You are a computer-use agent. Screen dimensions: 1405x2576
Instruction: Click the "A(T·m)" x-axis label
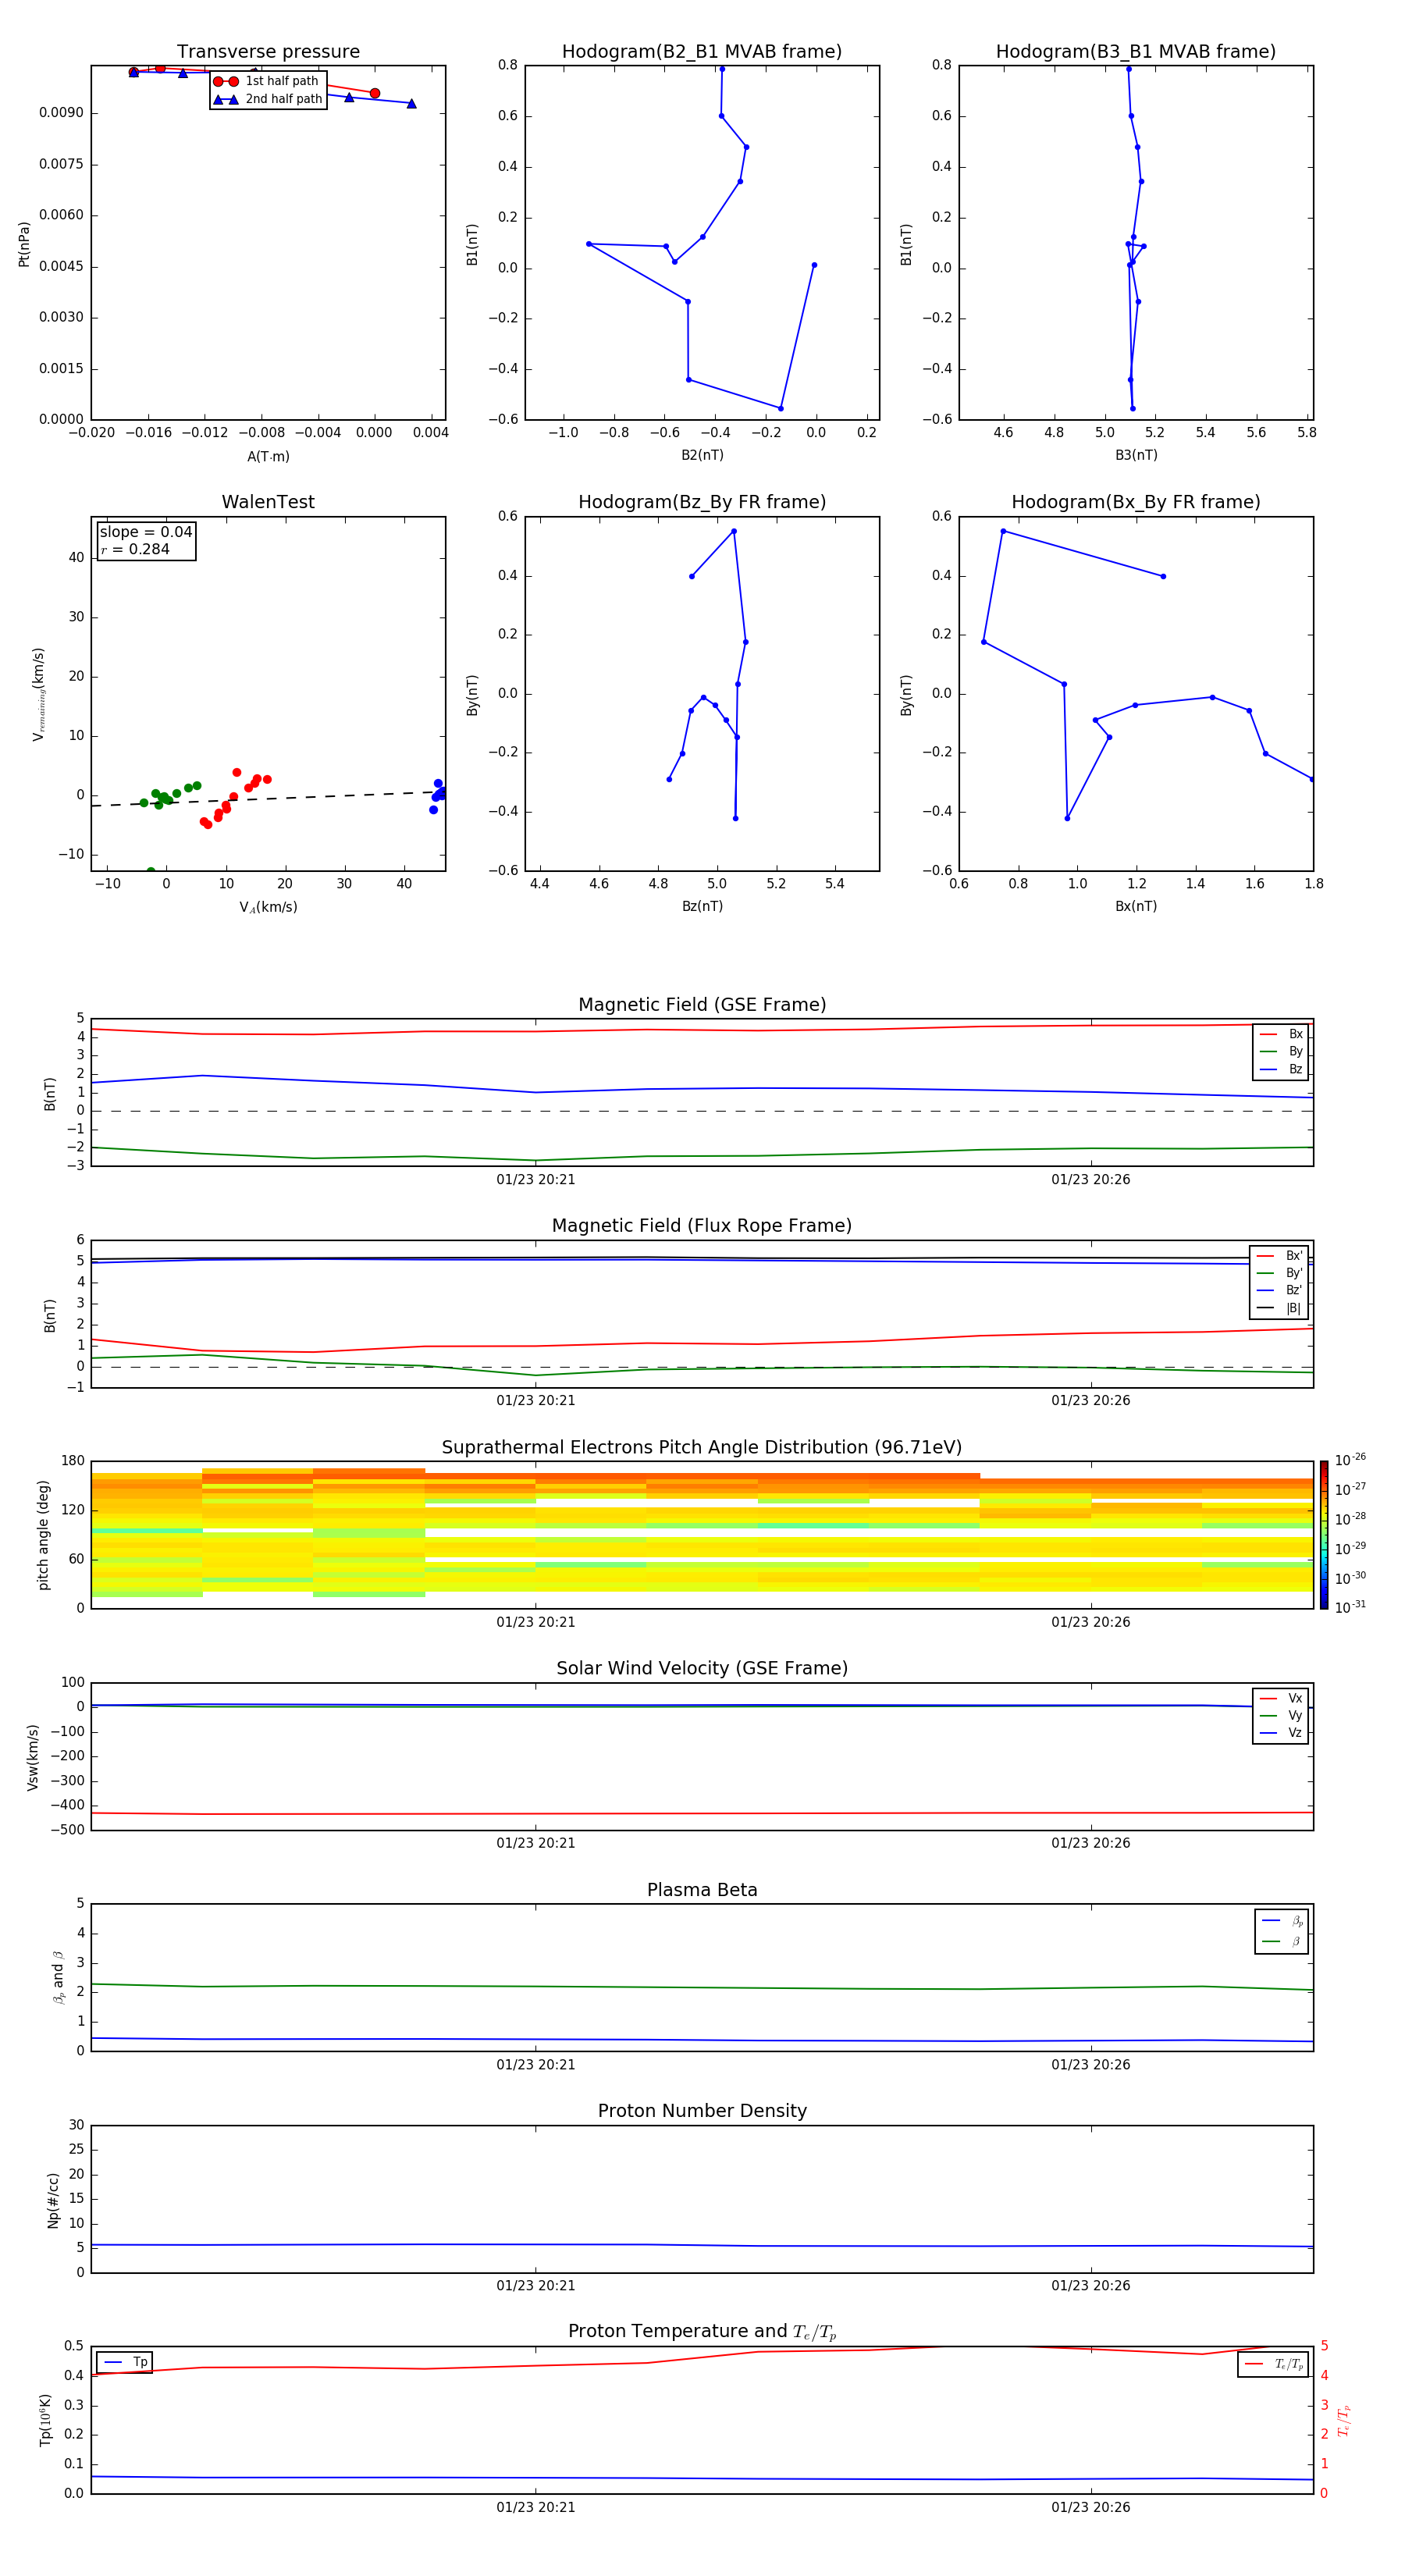coord(268,457)
